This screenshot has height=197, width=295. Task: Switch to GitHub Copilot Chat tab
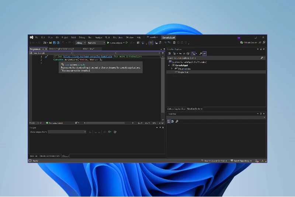(x=176, y=109)
